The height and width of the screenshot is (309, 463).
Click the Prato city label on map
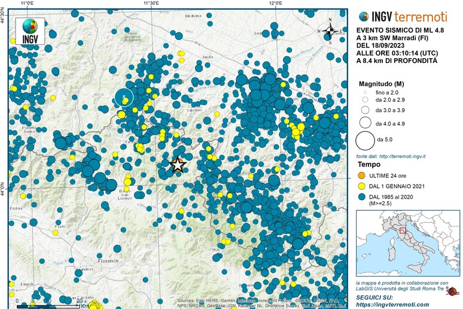[x=60, y=226]
